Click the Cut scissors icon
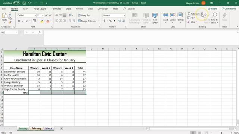This screenshot has width=239, height=134. coord(10,14)
